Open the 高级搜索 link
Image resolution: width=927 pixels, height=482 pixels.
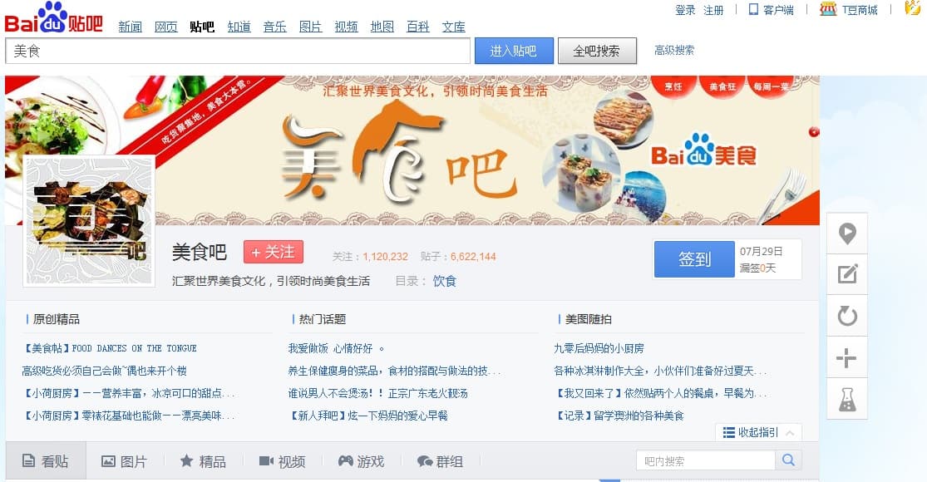674,50
